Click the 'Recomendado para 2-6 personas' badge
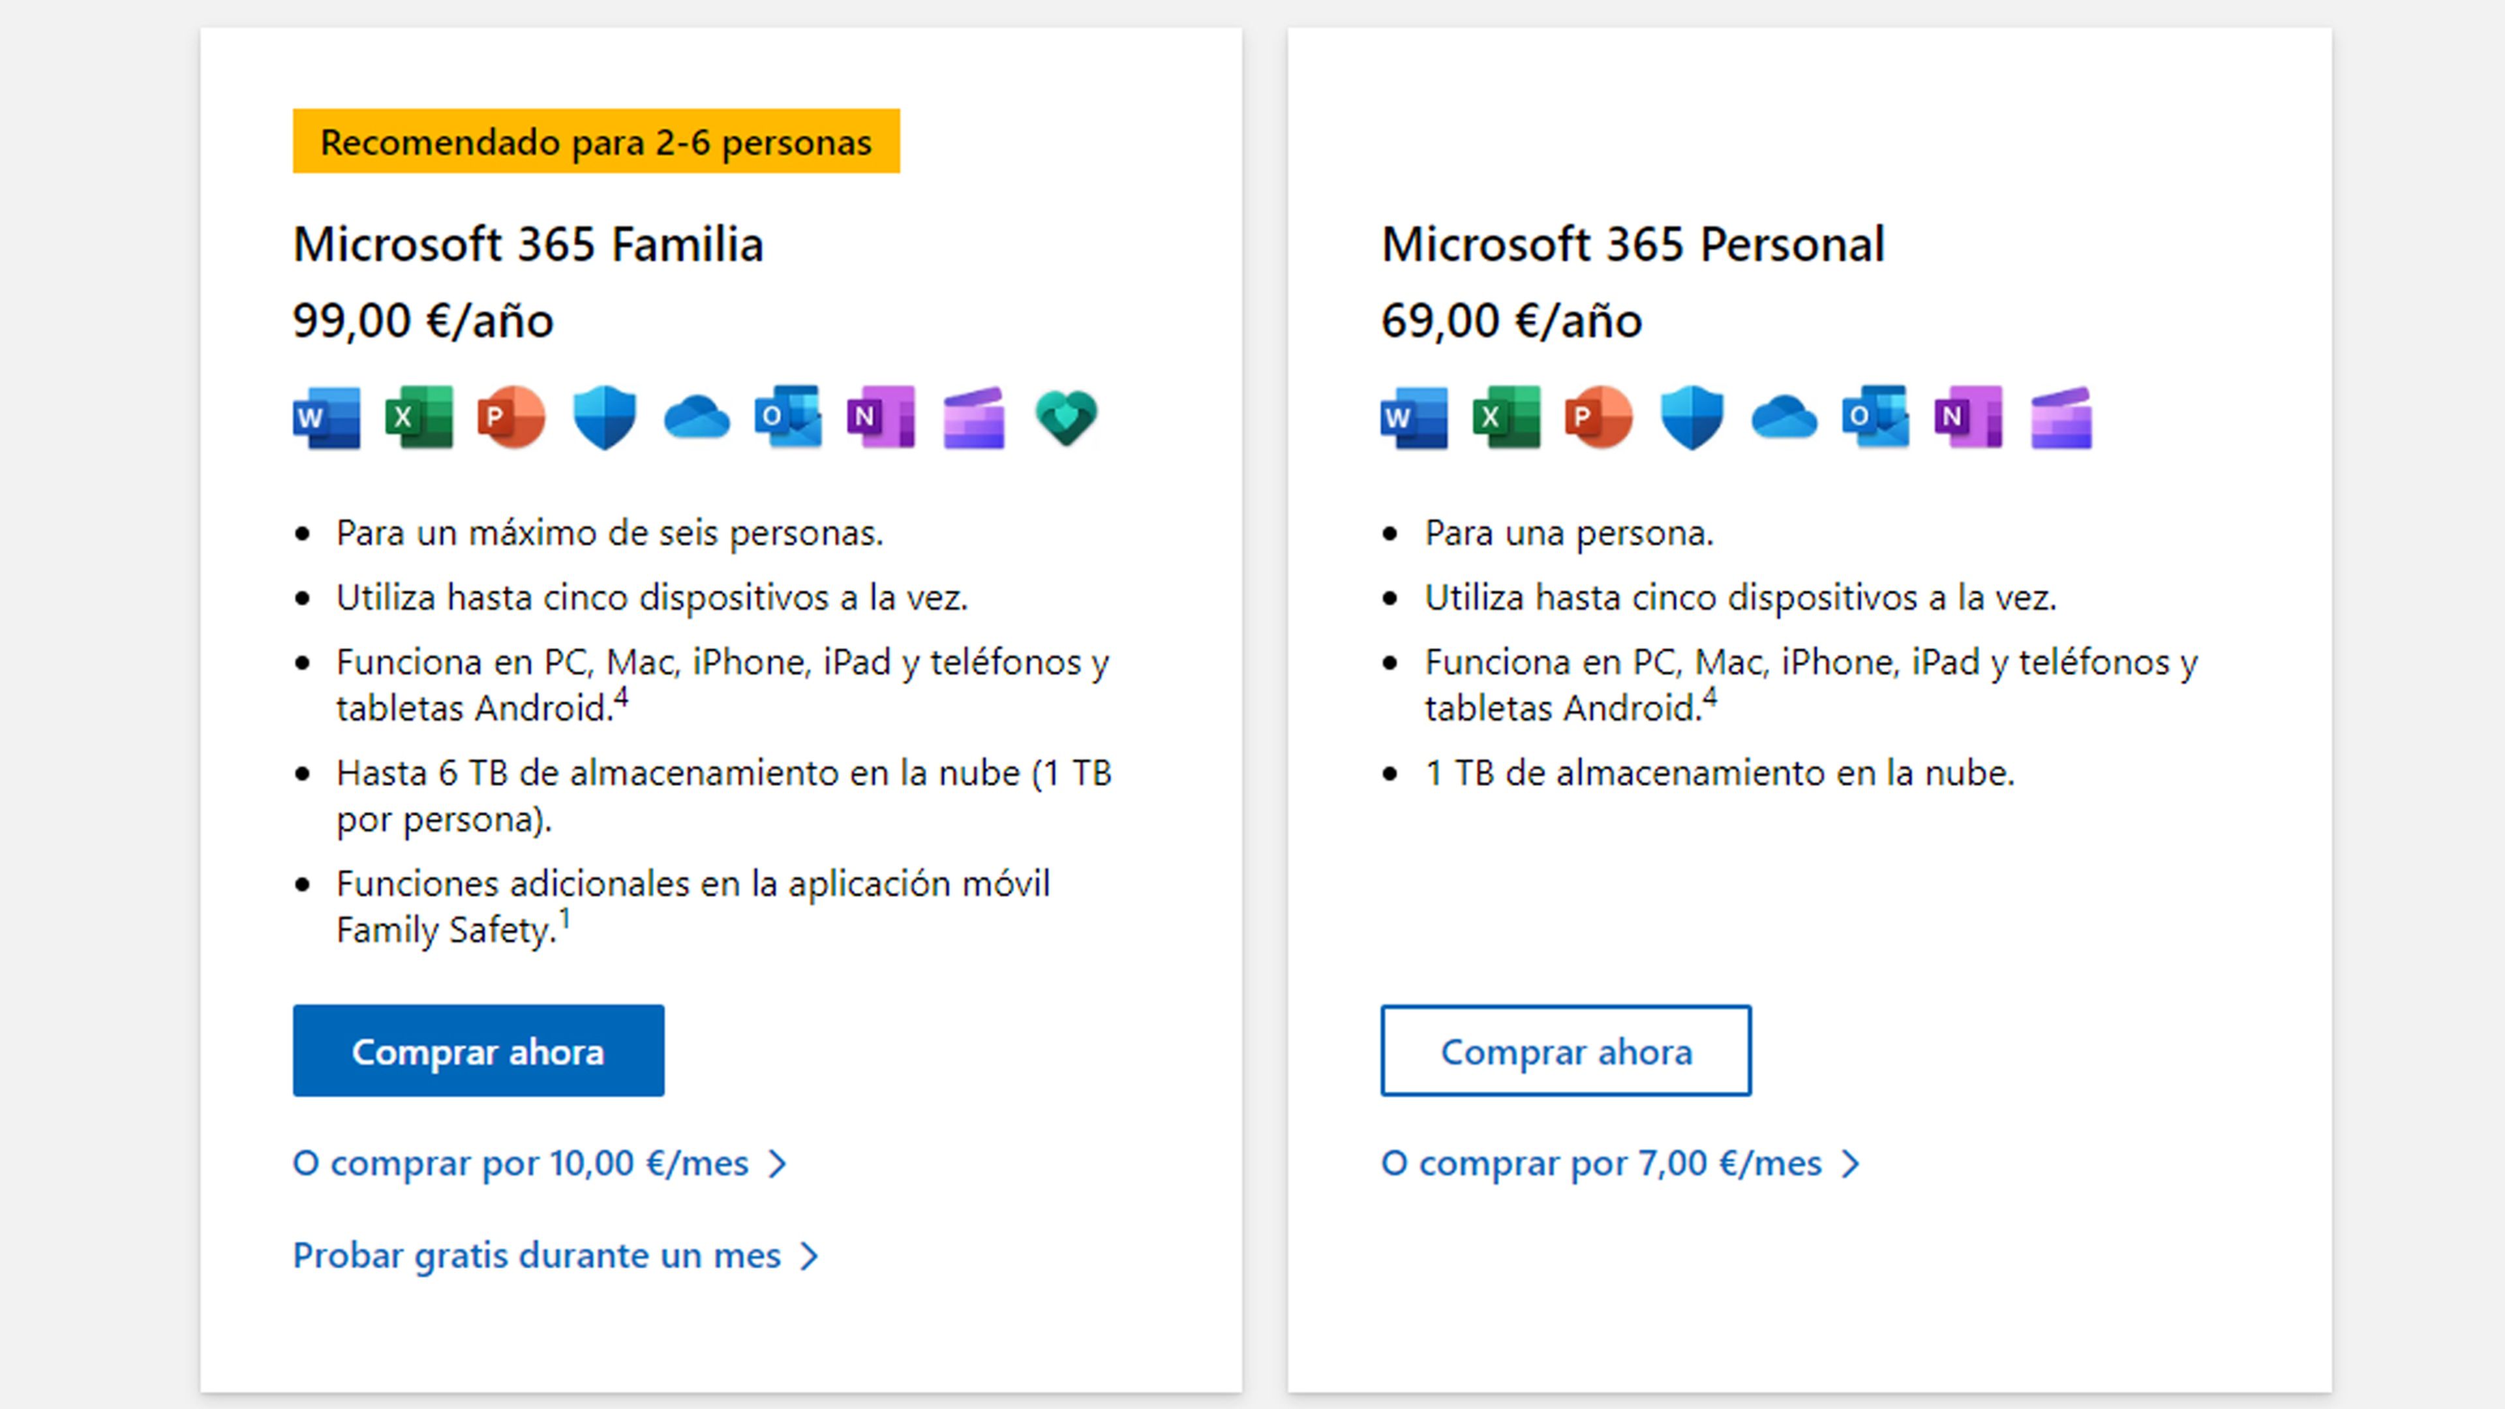This screenshot has height=1409, width=2505. (x=596, y=142)
